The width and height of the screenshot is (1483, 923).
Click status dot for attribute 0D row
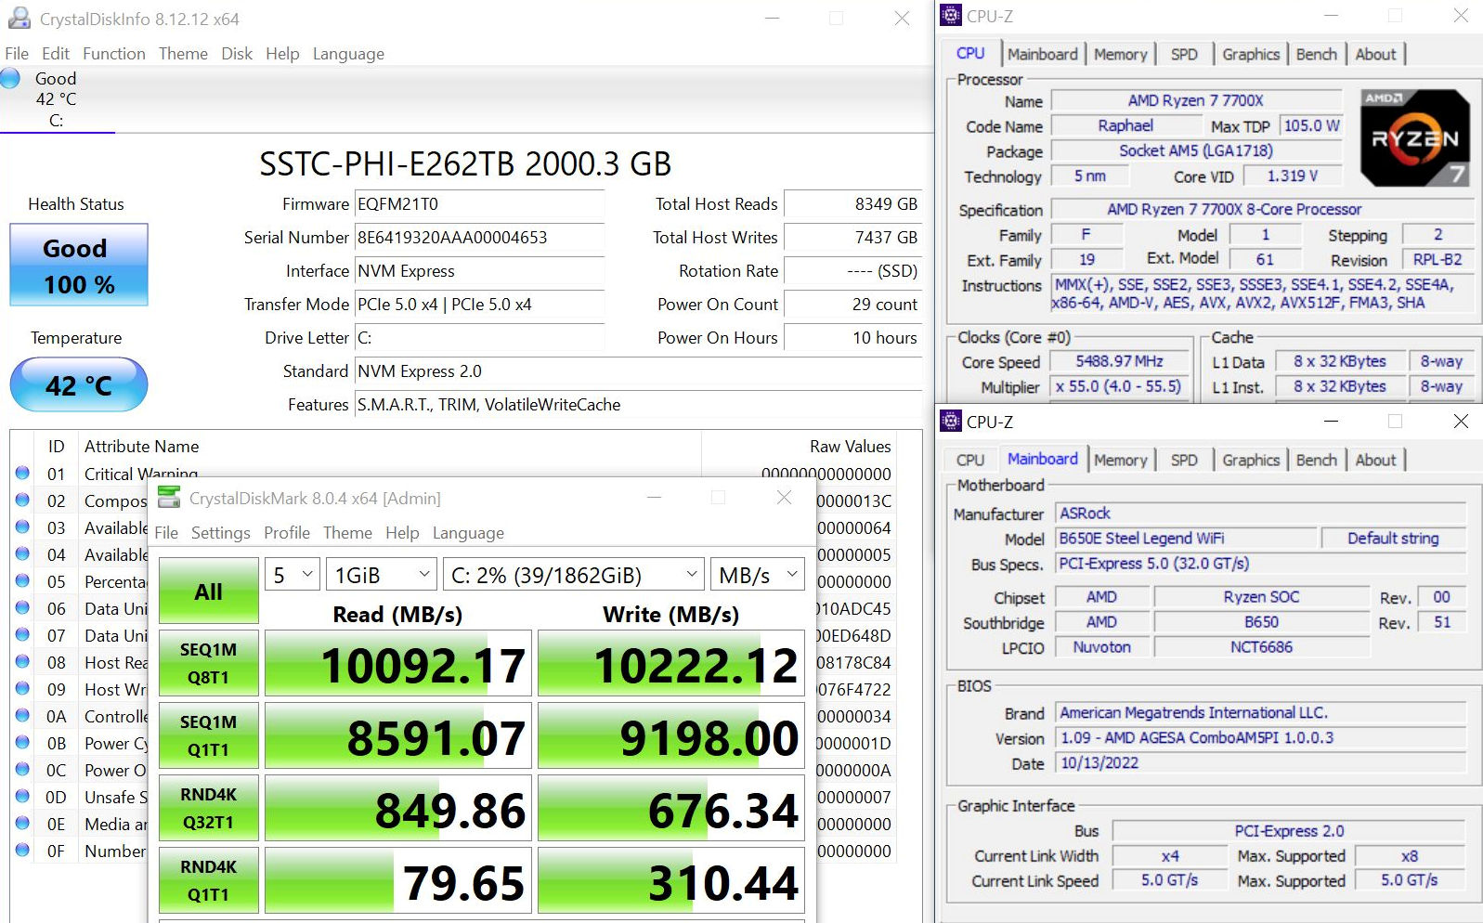22,797
